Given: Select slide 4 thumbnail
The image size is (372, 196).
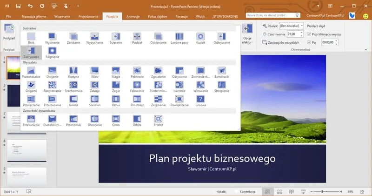Looking at the screenshot, I should click(x=27, y=150).
